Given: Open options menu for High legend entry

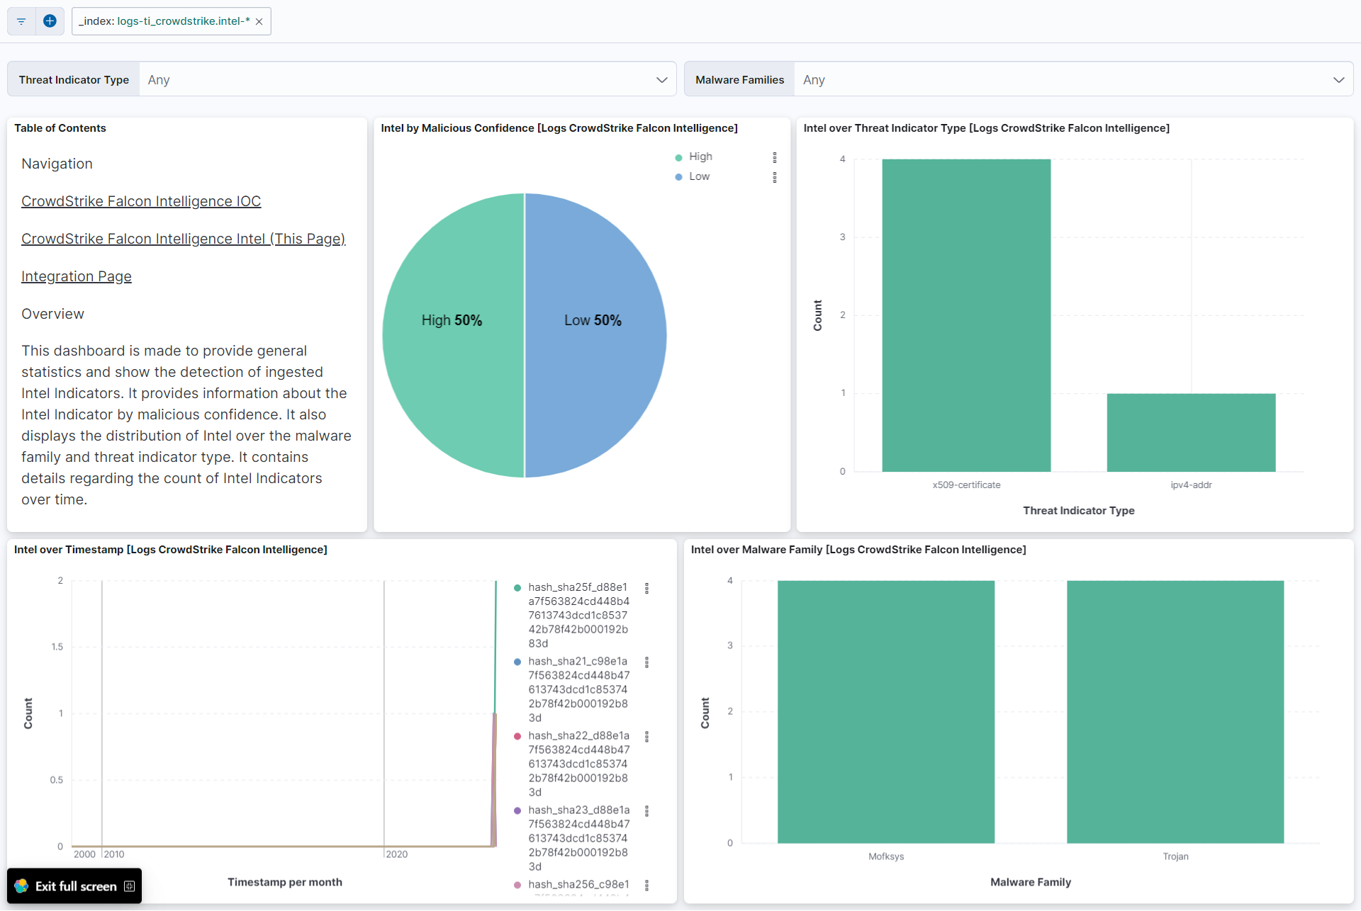Looking at the screenshot, I should tap(775, 157).
